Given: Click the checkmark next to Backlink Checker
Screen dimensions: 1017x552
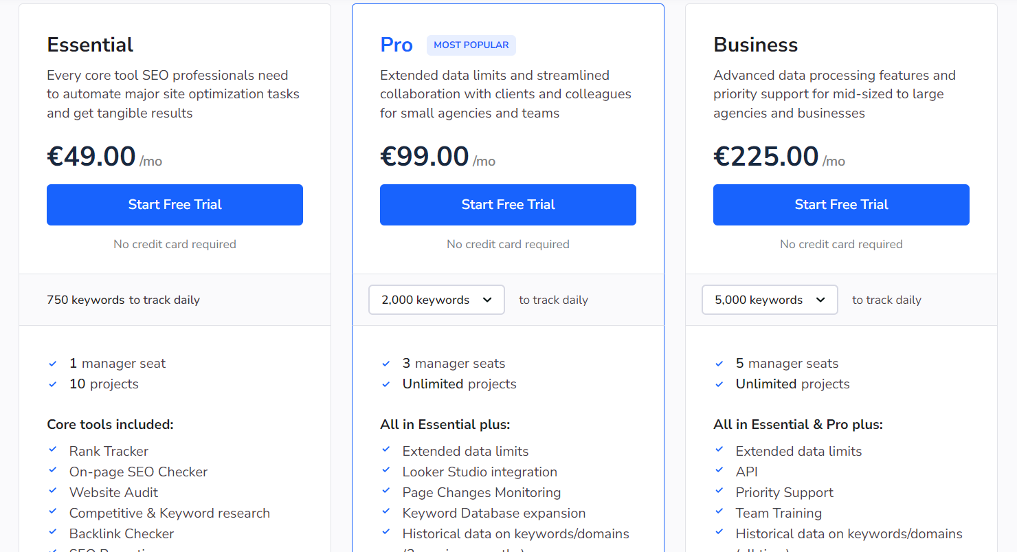Looking at the screenshot, I should tap(53, 532).
